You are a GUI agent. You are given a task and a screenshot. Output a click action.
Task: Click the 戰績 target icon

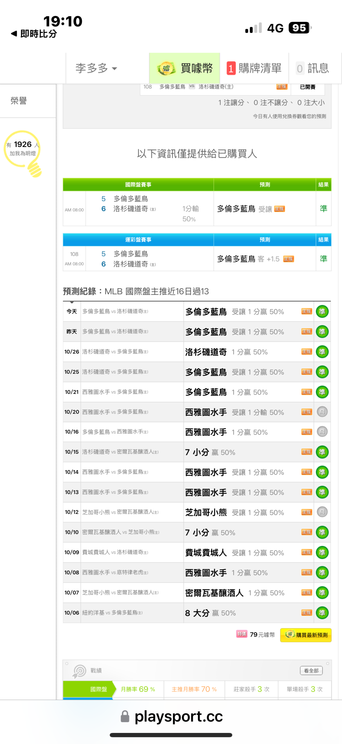(x=79, y=671)
